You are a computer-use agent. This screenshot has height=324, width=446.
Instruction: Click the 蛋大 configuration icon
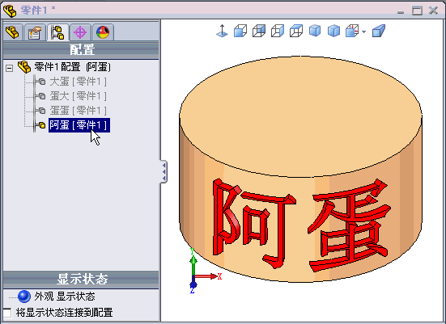[41, 96]
